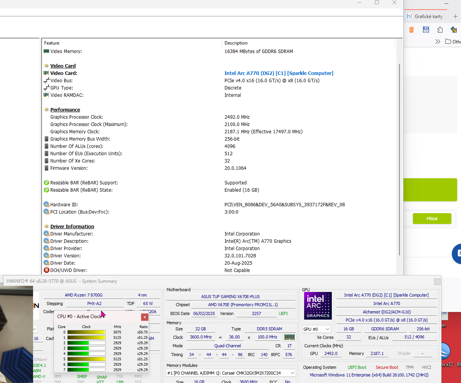
Task: Click the 16 GB GPU memory size field
Action: click(x=349, y=329)
